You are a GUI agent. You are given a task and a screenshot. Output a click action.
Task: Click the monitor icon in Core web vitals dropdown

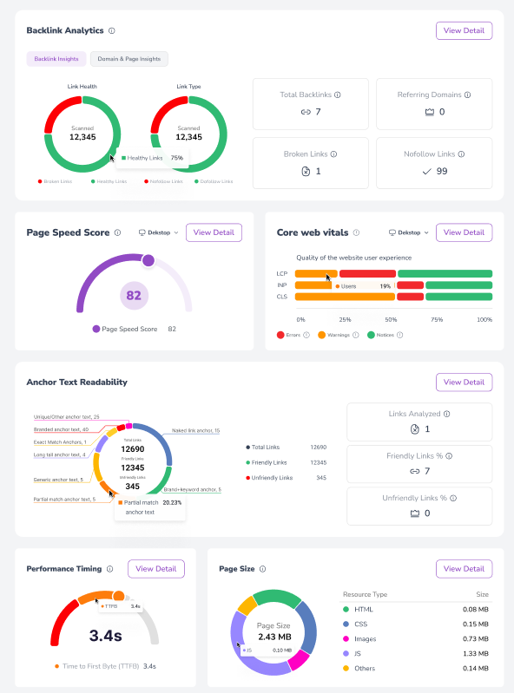coord(392,232)
